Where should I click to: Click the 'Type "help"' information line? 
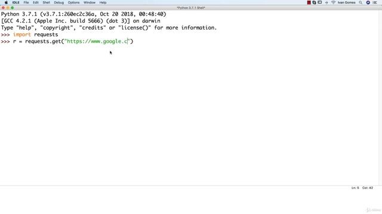pyautogui.click(x=109, y=28)
